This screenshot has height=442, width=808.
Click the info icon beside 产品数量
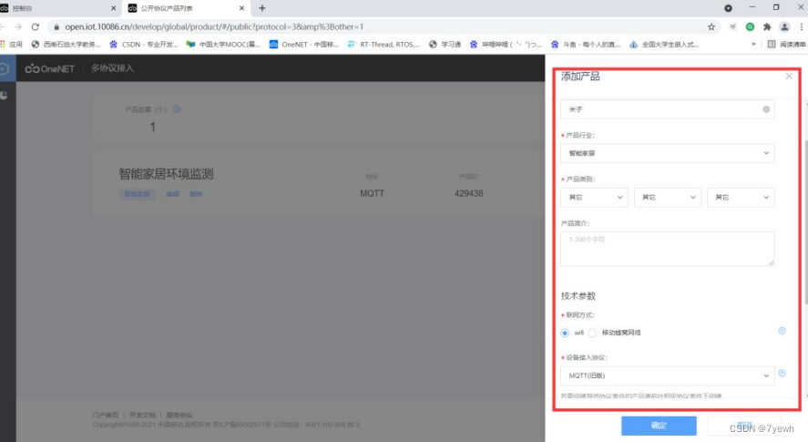coord(177,109)
